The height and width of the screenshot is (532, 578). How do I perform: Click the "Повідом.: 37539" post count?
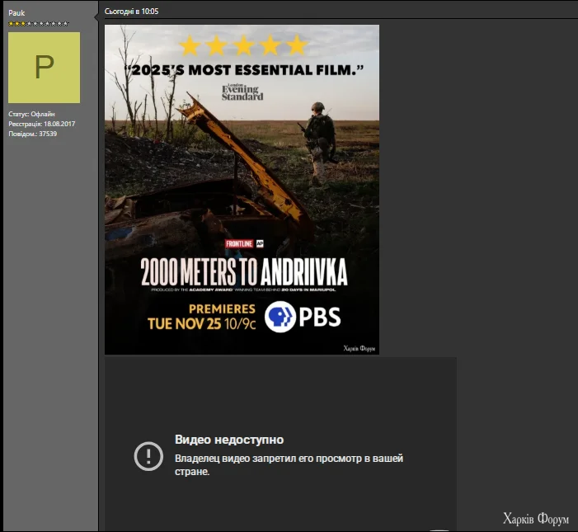33,134
